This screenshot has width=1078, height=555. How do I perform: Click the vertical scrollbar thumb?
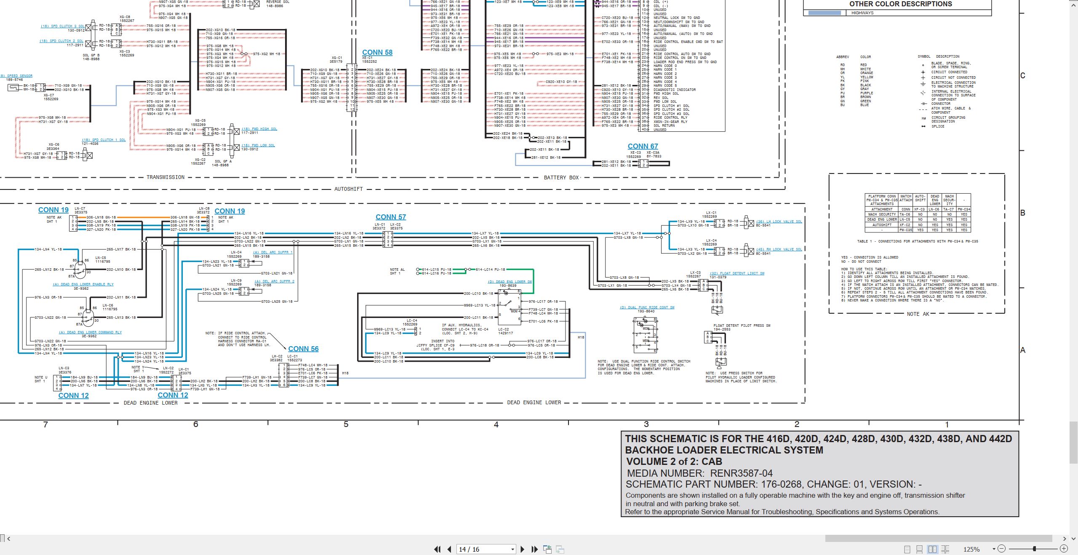coord(1074,442)
